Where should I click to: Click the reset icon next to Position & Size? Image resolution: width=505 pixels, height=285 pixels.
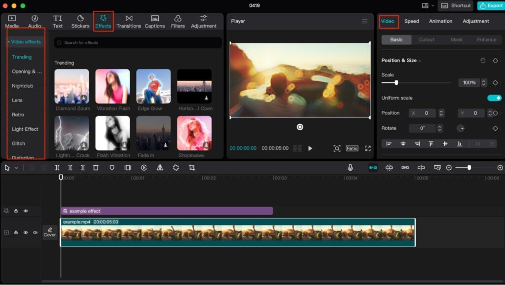483,61
